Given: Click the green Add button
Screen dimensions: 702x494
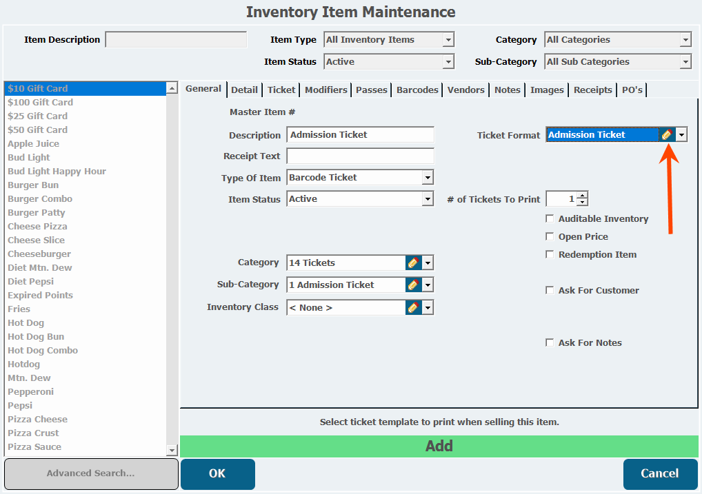Looking at the screenshot, I should tap(439, 446).
